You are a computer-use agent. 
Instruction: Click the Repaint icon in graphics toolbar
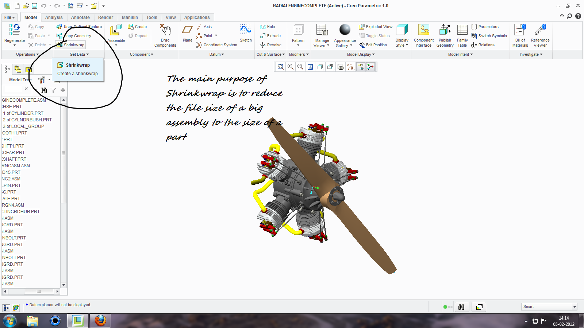pyautogui.click(x=310, y=67)
